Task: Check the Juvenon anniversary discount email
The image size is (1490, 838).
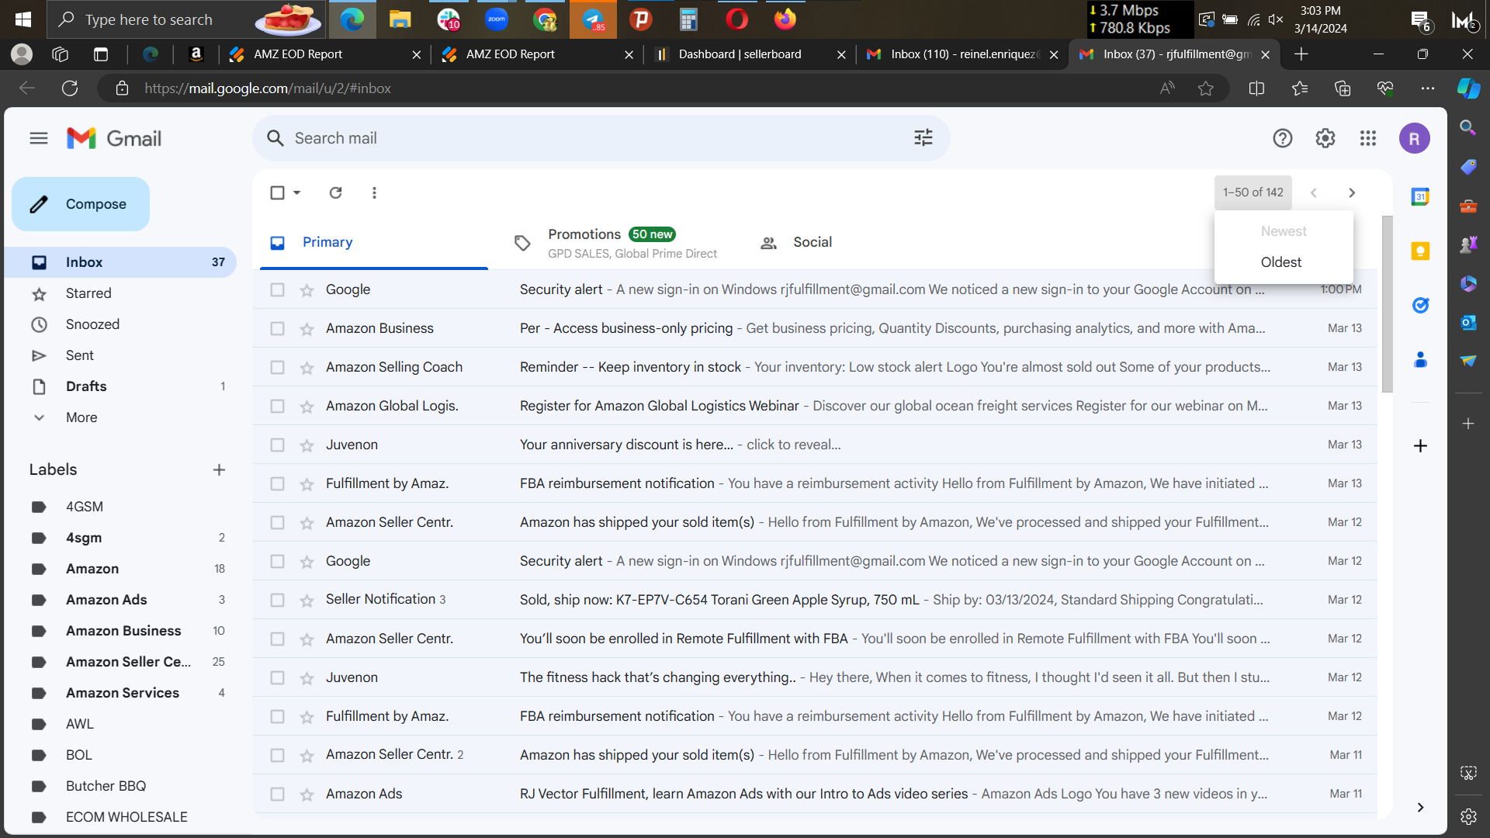Action: 277,445
